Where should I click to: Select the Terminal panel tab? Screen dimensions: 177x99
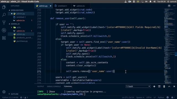tap(68, 86)
